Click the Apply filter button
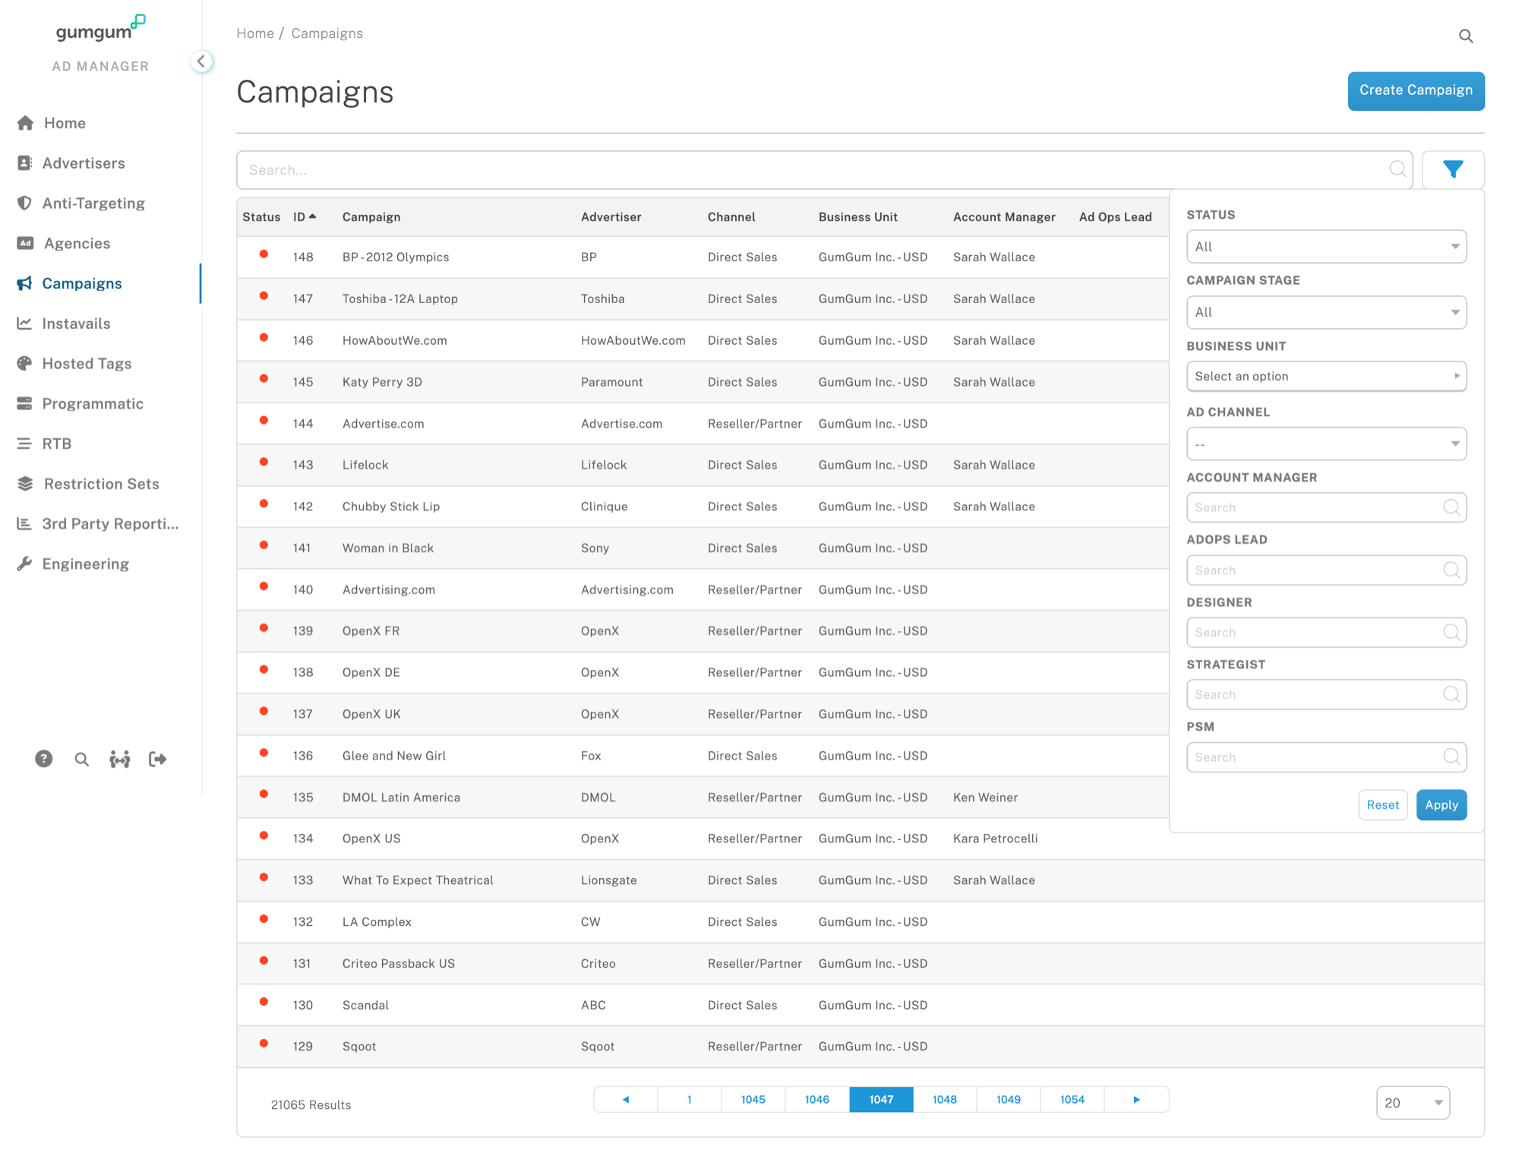1519x1172 pixels. click(x=1441, y=804)
